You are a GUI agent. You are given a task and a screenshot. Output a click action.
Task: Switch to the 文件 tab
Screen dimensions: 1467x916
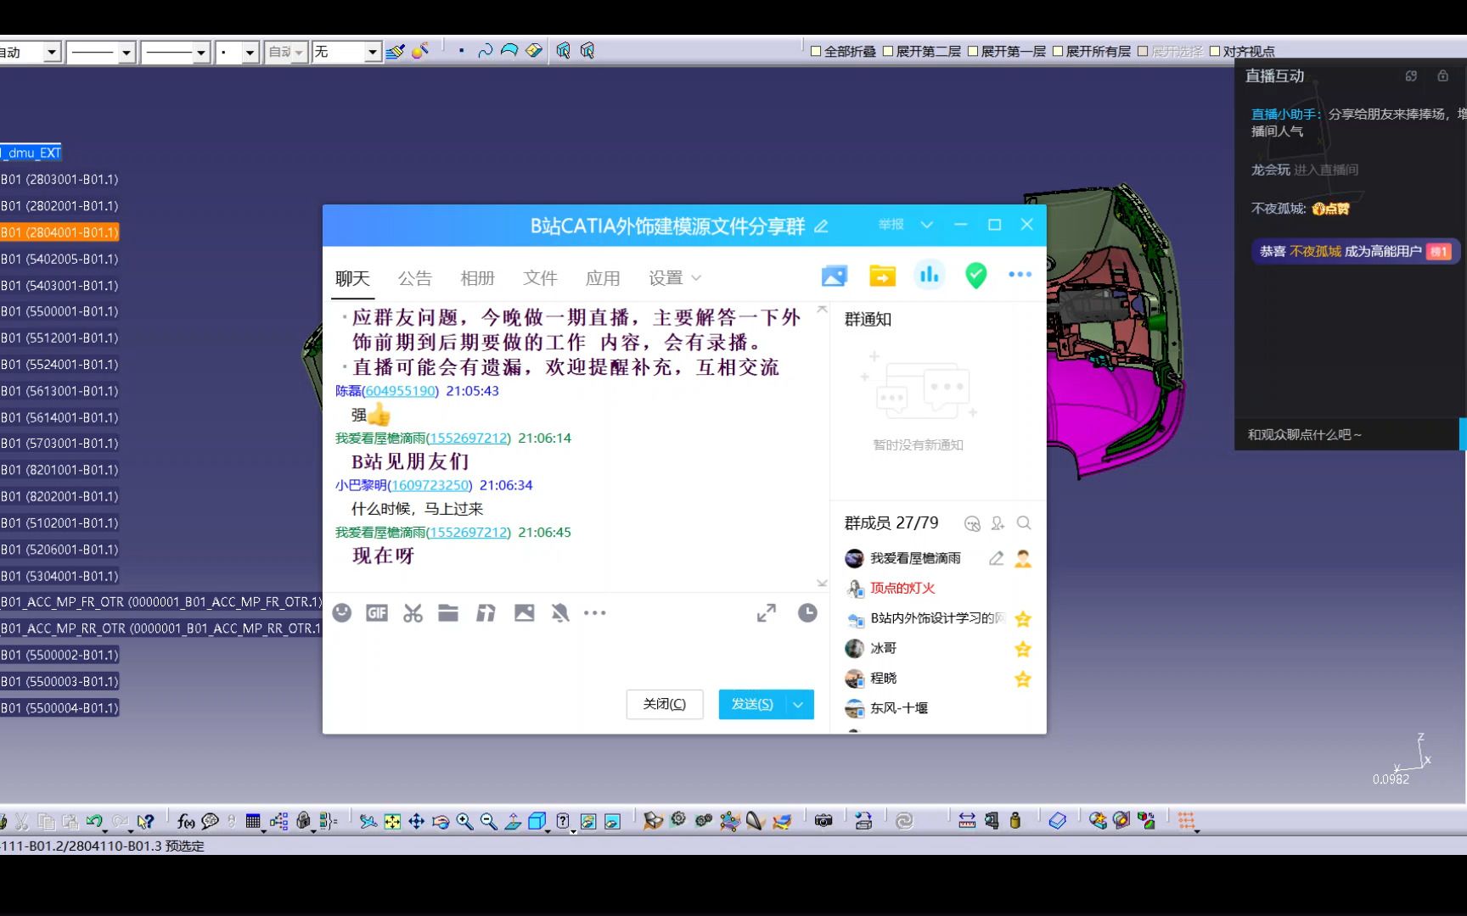click(540, 278)
